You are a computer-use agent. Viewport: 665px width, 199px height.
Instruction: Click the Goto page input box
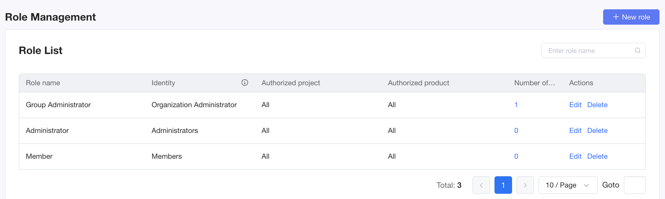tap(635, 185)
